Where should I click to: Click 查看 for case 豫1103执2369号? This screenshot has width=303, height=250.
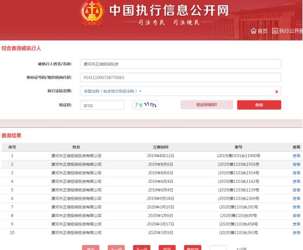[x=296, y=199]
